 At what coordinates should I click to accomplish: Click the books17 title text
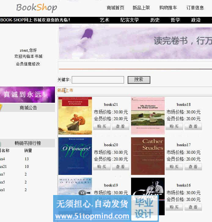[184, 145]
